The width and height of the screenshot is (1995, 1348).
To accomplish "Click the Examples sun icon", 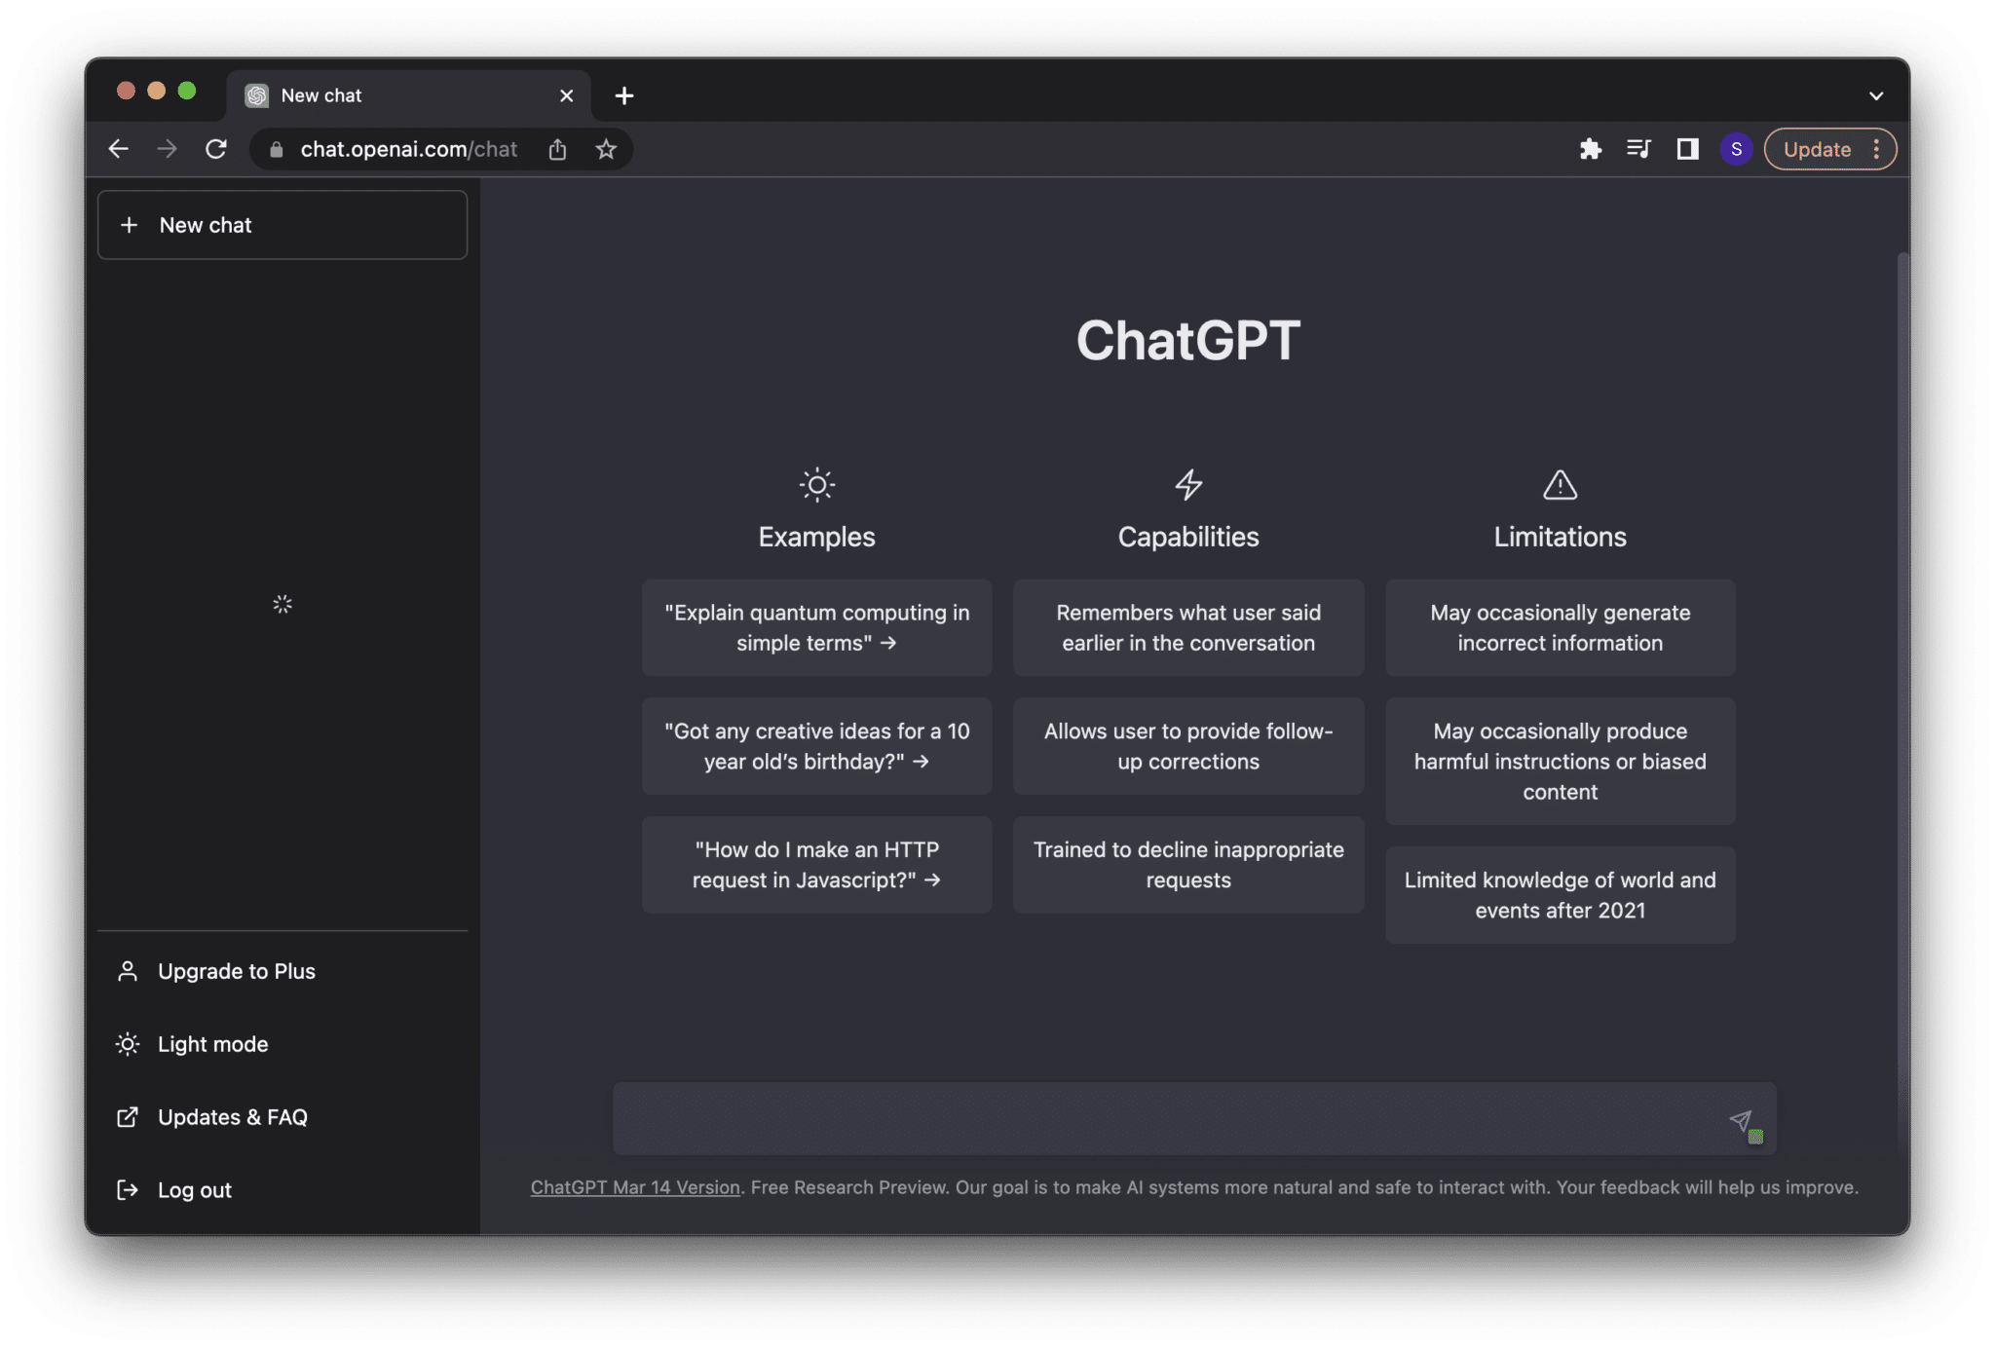I will pyautogui.click(x=817, y=484).
